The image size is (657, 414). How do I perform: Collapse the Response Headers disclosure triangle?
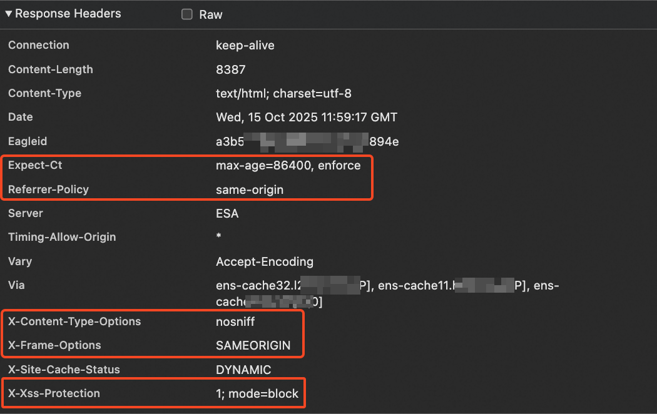(x=9, y=14)
